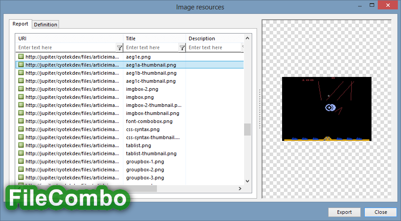Click the green icon beside imgbox-2.png
Image resolution: width=401 pixels, height=221 pixels.
(x=21, y=89)
